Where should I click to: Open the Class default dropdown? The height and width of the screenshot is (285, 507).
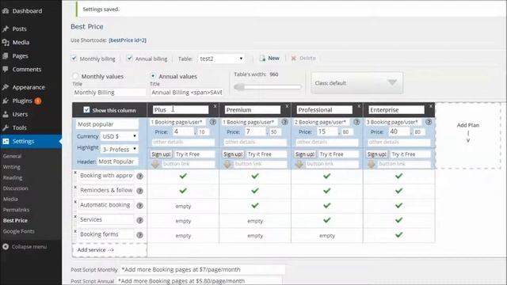357,83
